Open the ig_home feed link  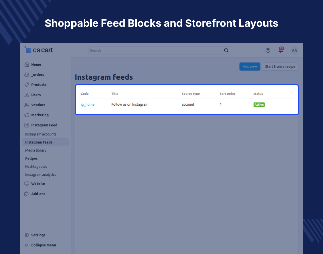(88, 104)
